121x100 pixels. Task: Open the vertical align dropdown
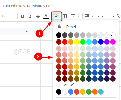[x=100, y=16]
